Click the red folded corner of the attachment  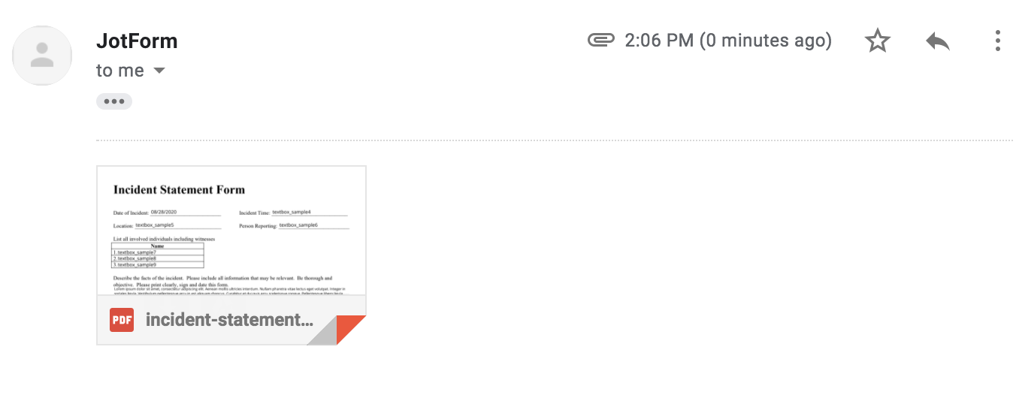click(x=351, y=330)
